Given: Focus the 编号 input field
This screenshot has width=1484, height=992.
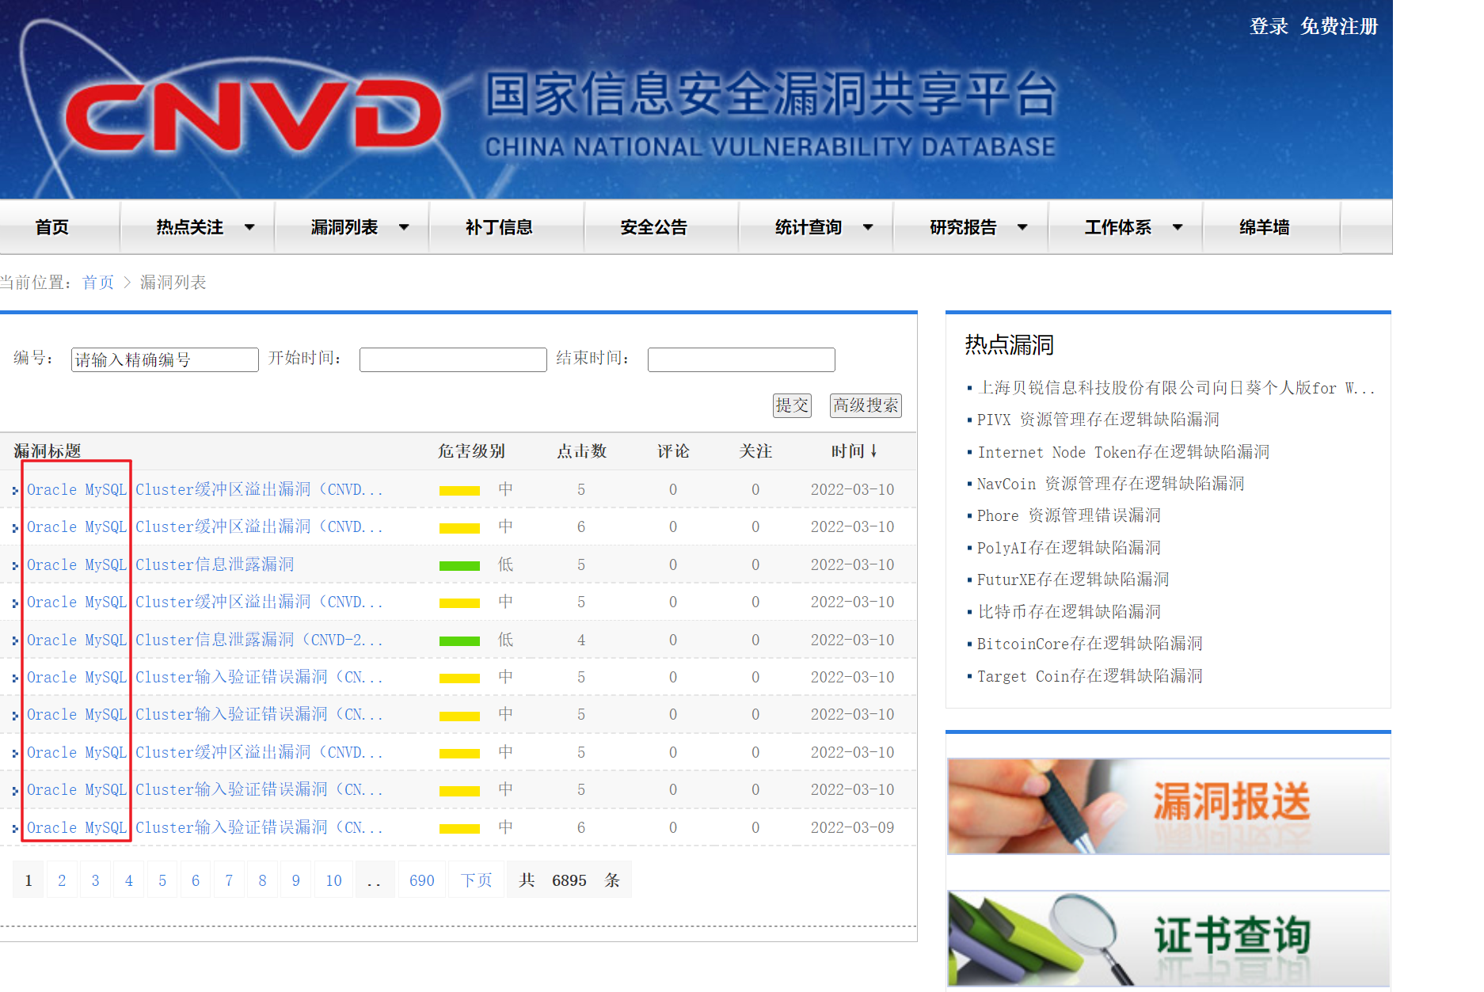Looking at the screenshot, I should 165,359.
